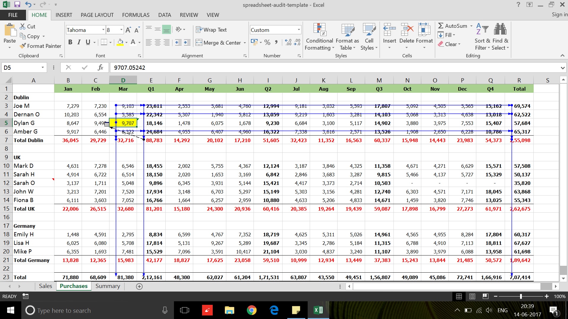Open the Clear dropdown

tap(449, 44)
